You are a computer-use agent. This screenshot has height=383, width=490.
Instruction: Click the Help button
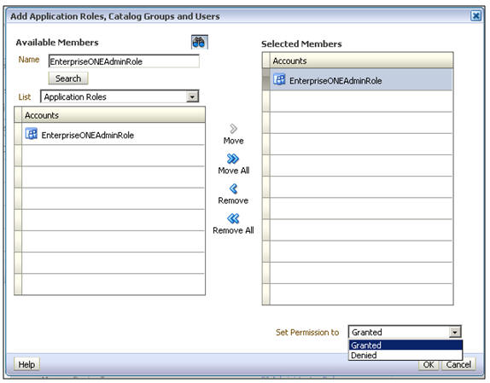[26, 364]
